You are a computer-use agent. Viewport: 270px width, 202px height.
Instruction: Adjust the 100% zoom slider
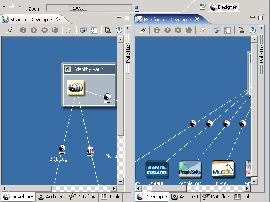pos(78,8)
